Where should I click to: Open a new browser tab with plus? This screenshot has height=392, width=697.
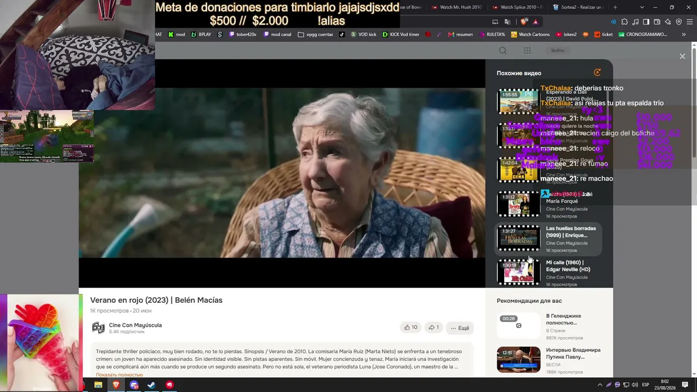pyautogui.click(x=615, y=7)
